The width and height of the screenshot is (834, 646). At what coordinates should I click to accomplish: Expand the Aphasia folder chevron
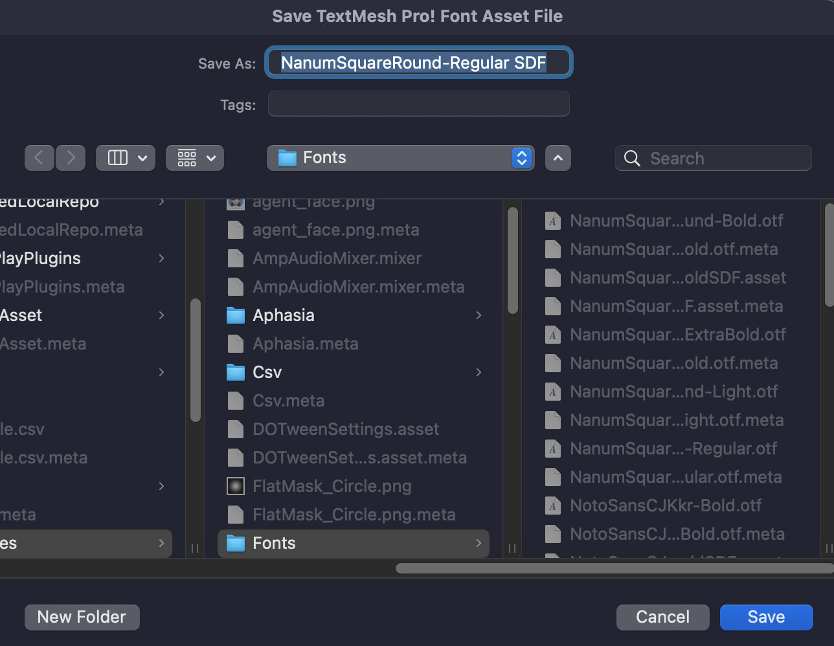coord(479,315)
